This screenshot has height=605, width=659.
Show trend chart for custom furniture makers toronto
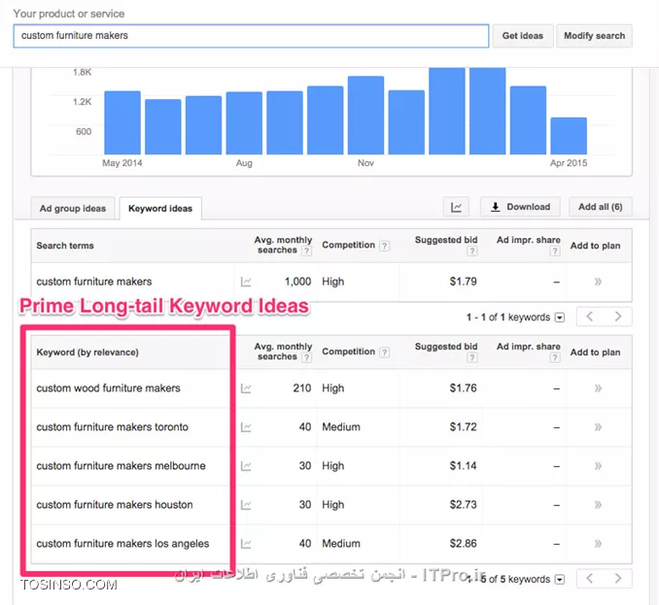[x=246, y=427]
